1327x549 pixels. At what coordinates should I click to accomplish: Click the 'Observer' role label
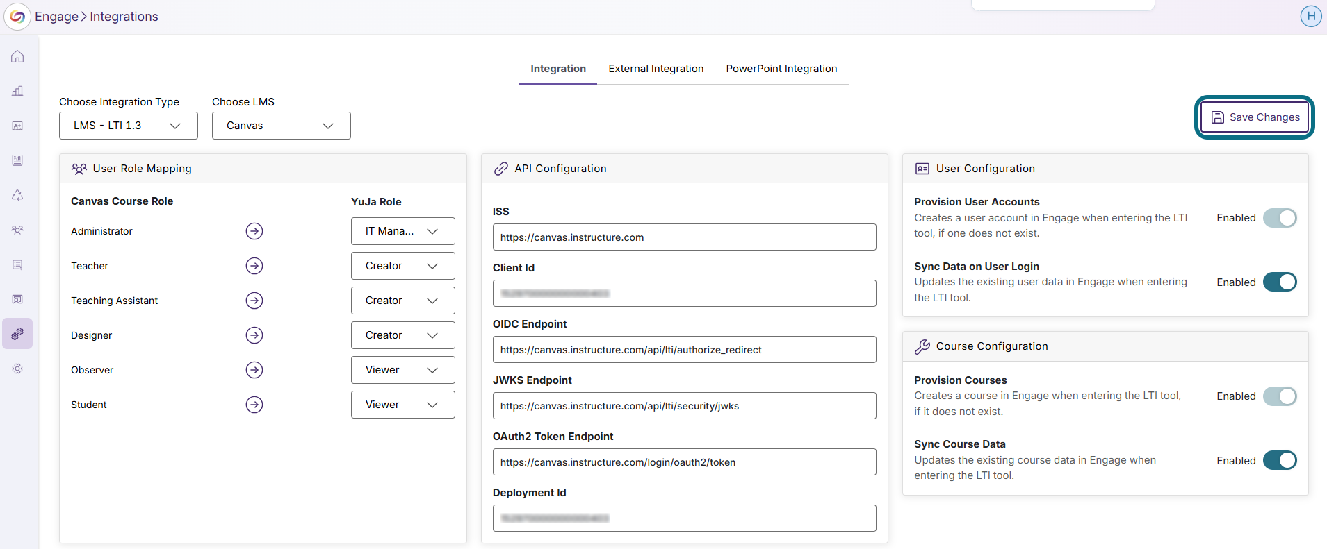coord(92,370)
